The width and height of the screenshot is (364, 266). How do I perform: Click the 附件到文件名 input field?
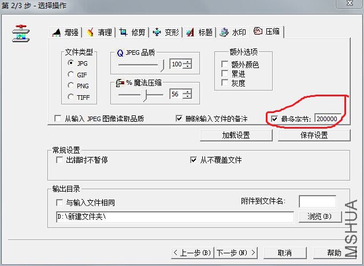(318, 201)
